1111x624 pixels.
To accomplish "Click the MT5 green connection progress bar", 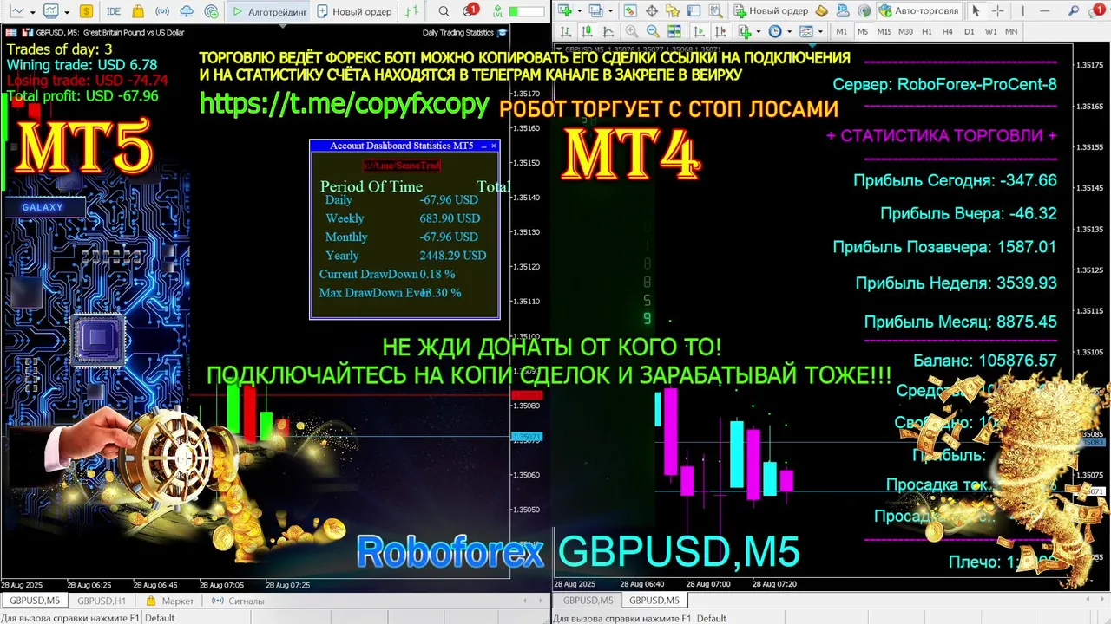I will [x=526, y=12].
